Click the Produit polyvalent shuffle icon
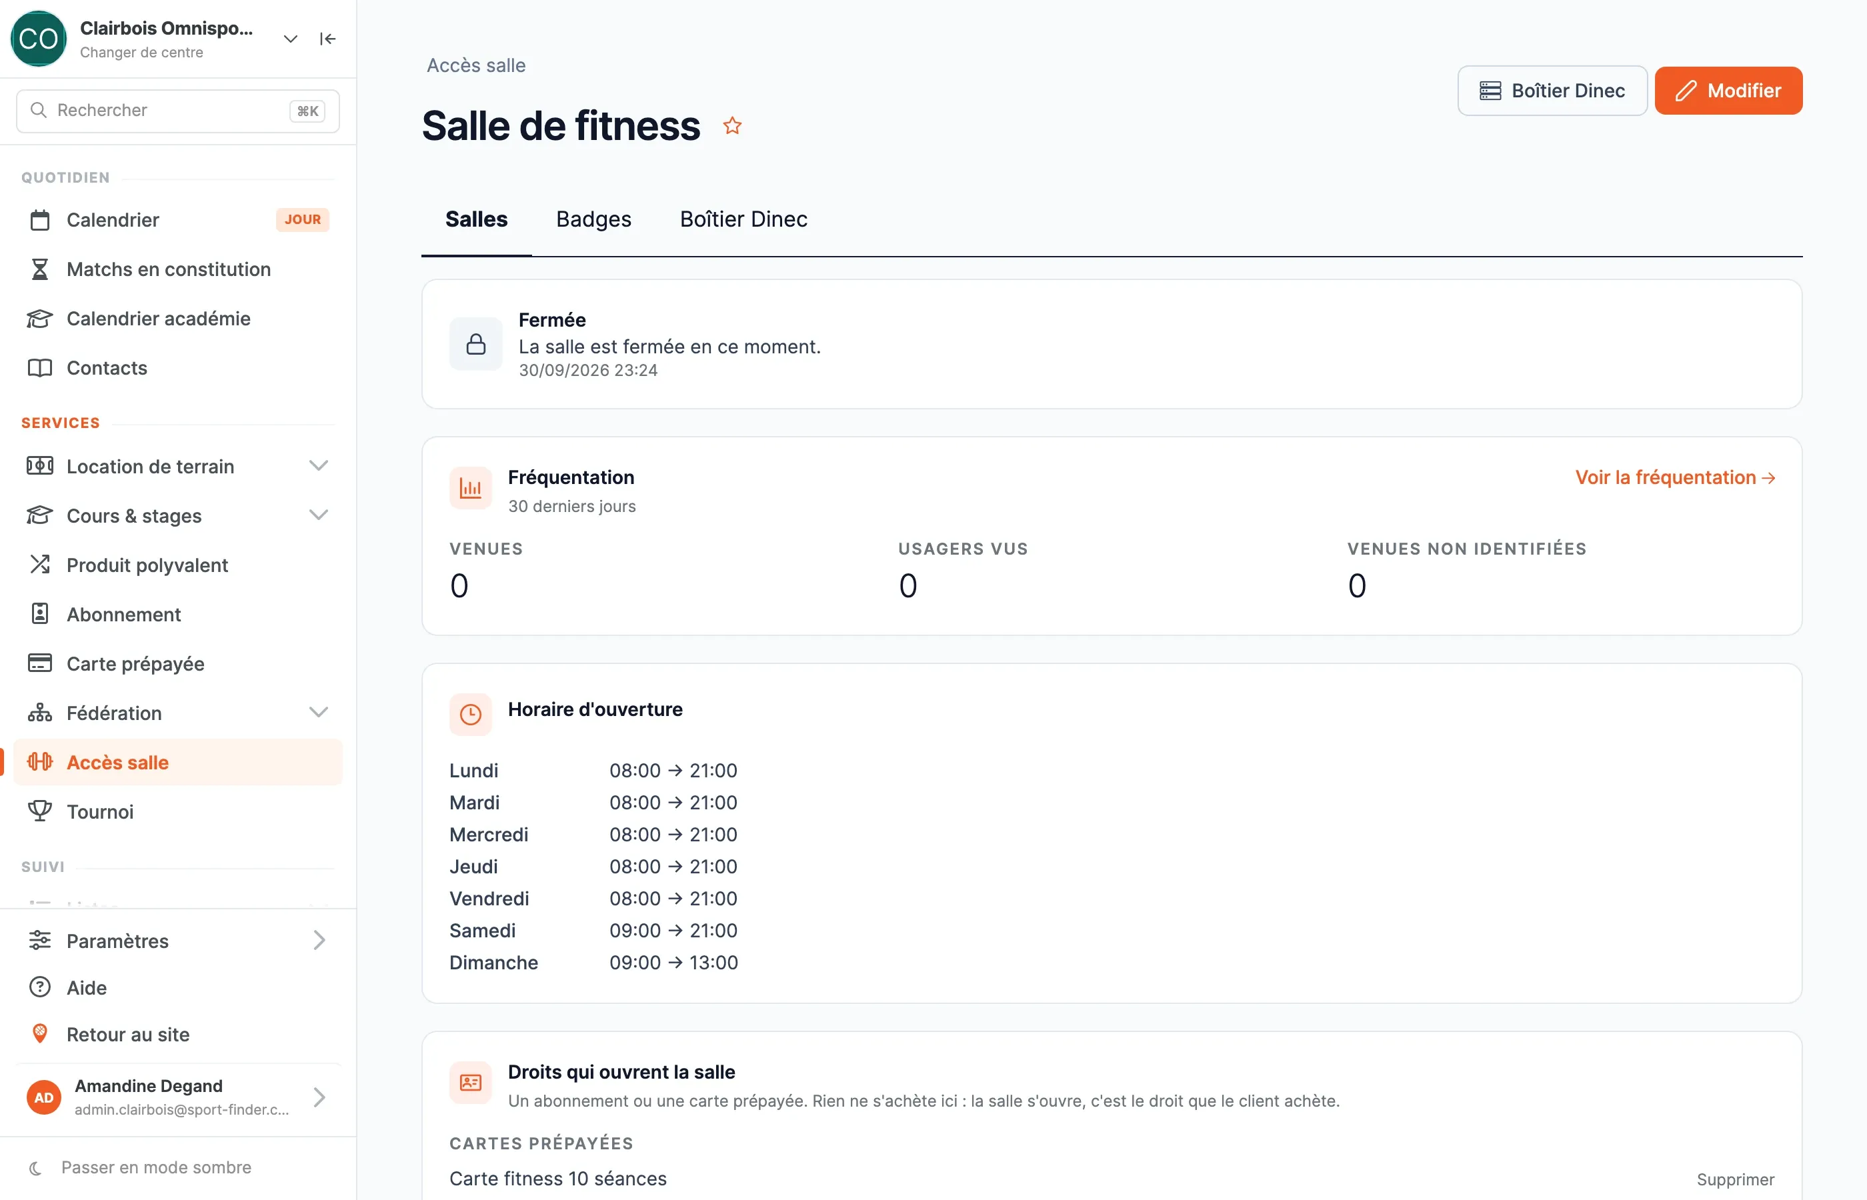 (x=40, y=564)
